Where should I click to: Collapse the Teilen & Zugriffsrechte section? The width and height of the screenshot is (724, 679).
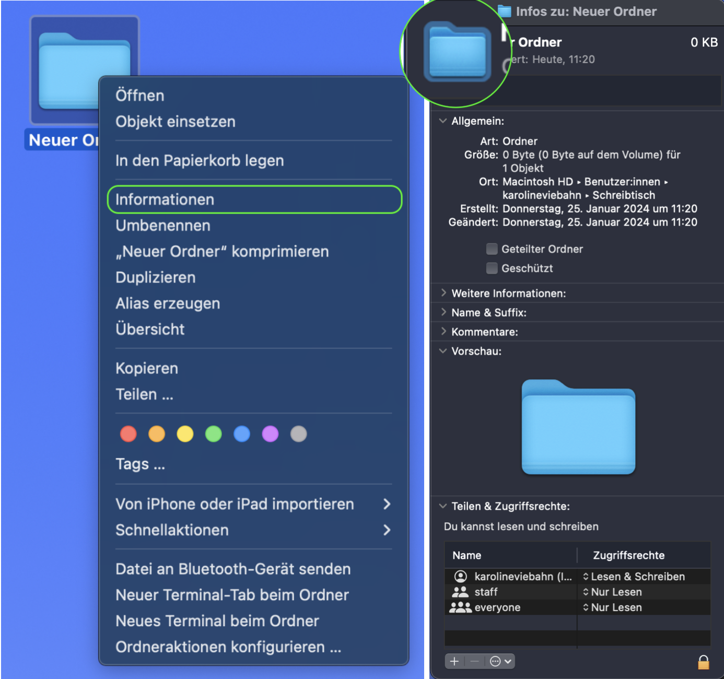tap(443, 506)
